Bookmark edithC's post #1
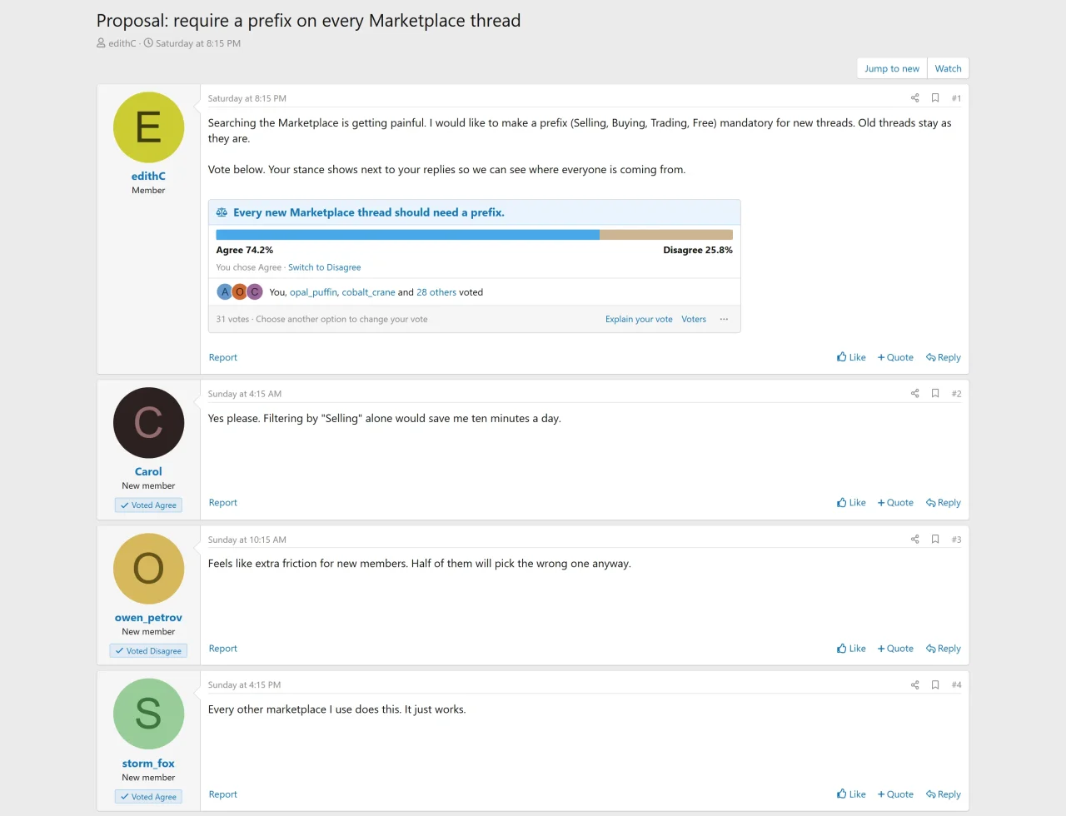This screenshot has height=816, width=1066. 935,98
